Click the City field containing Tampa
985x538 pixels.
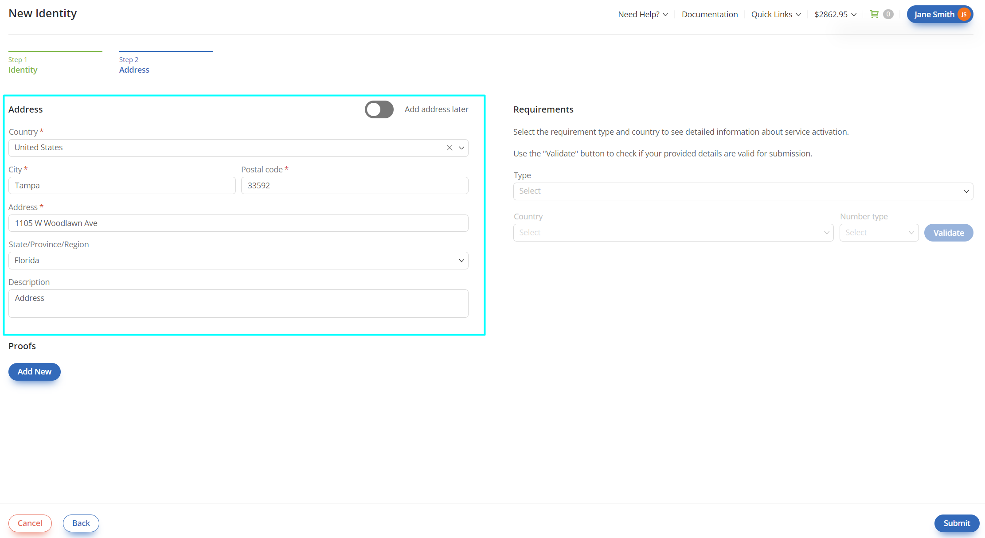(122, 186)
